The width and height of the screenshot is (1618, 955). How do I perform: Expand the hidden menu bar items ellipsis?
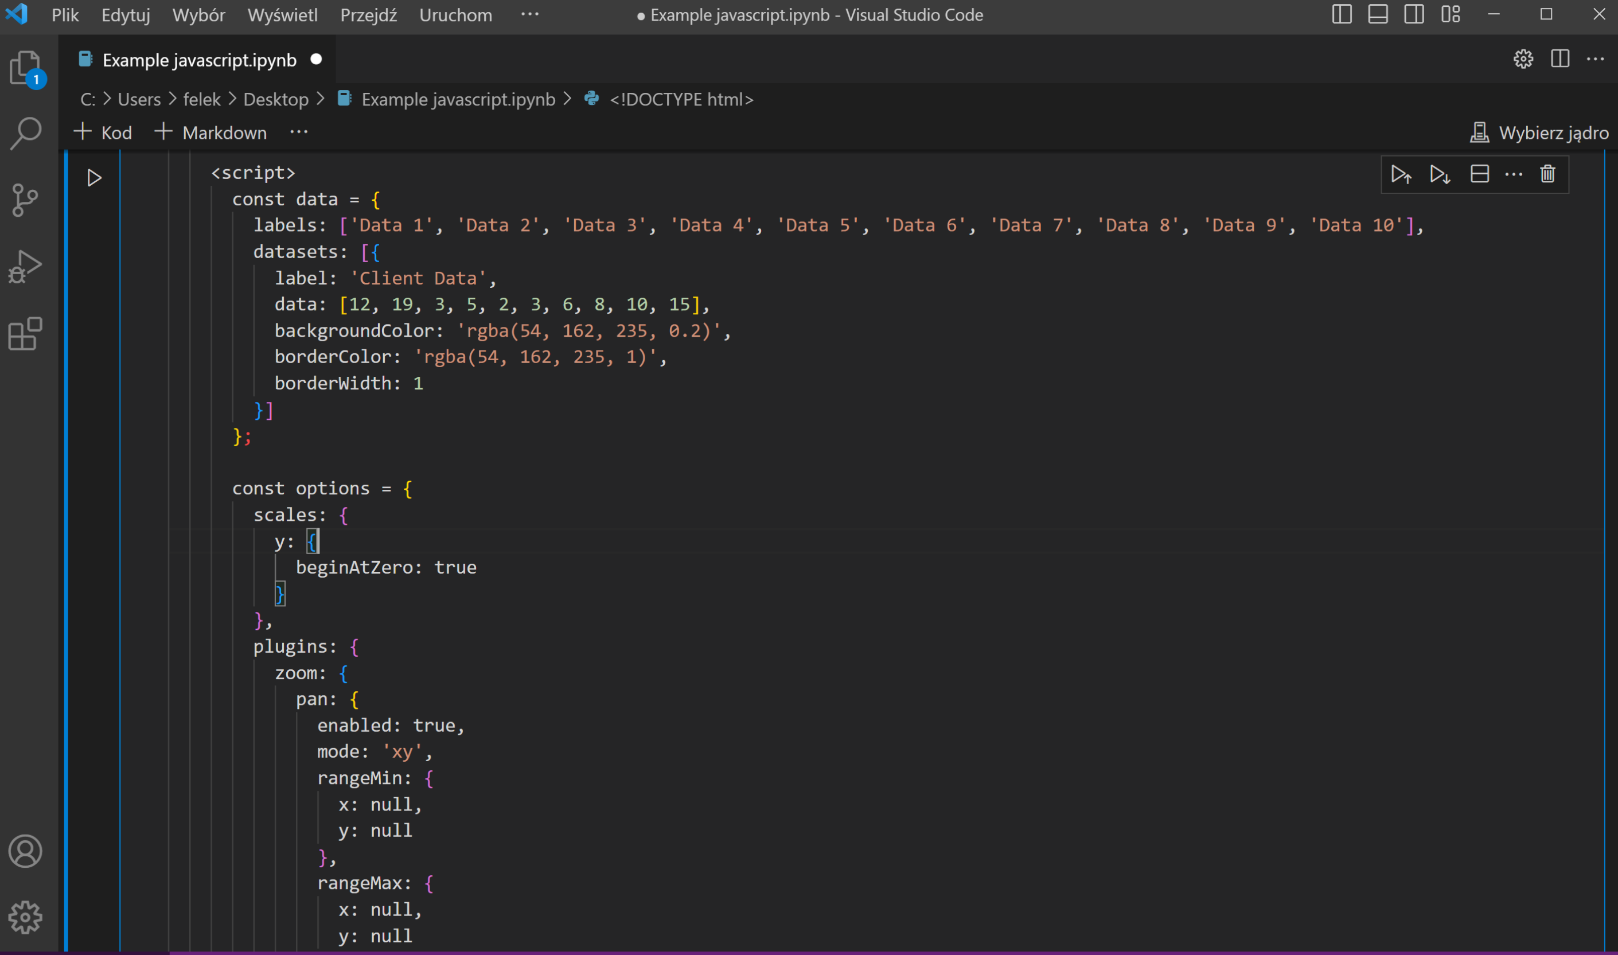(529, 14)
